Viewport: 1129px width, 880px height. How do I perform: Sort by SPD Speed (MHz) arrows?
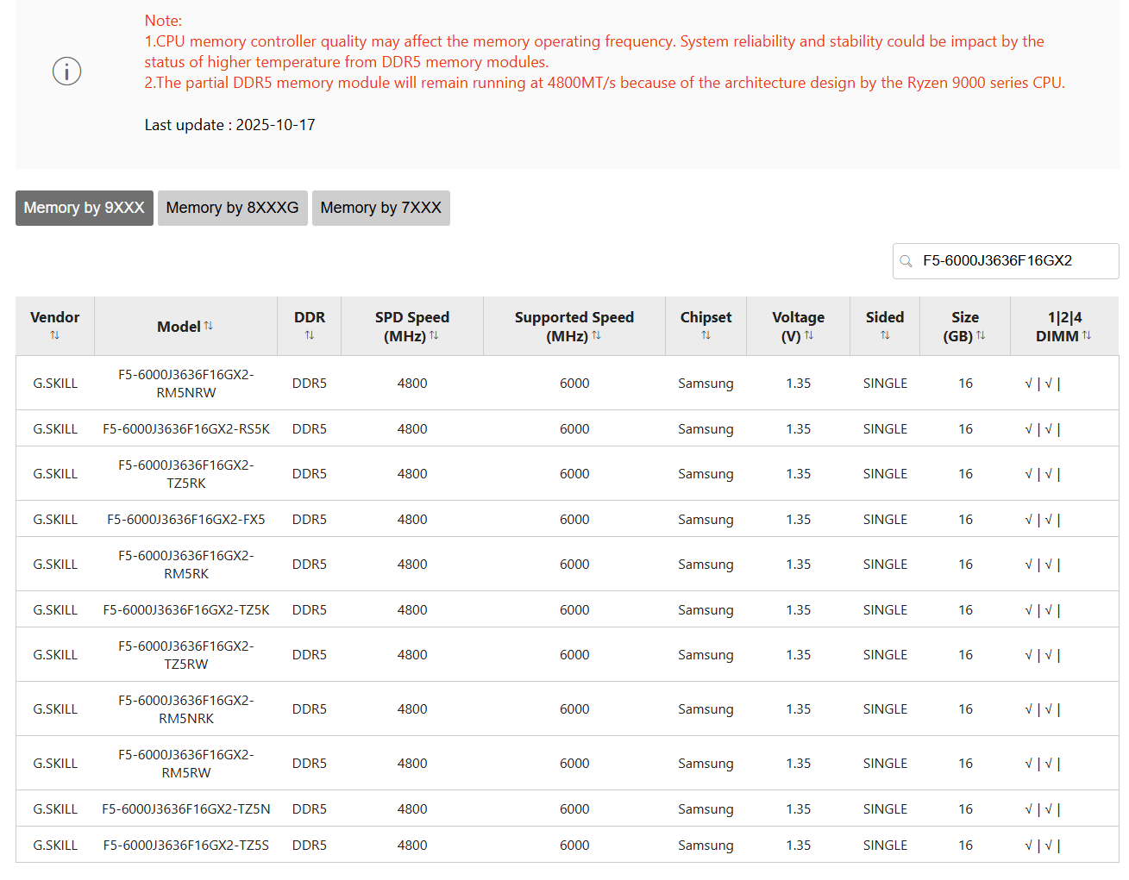434,335
